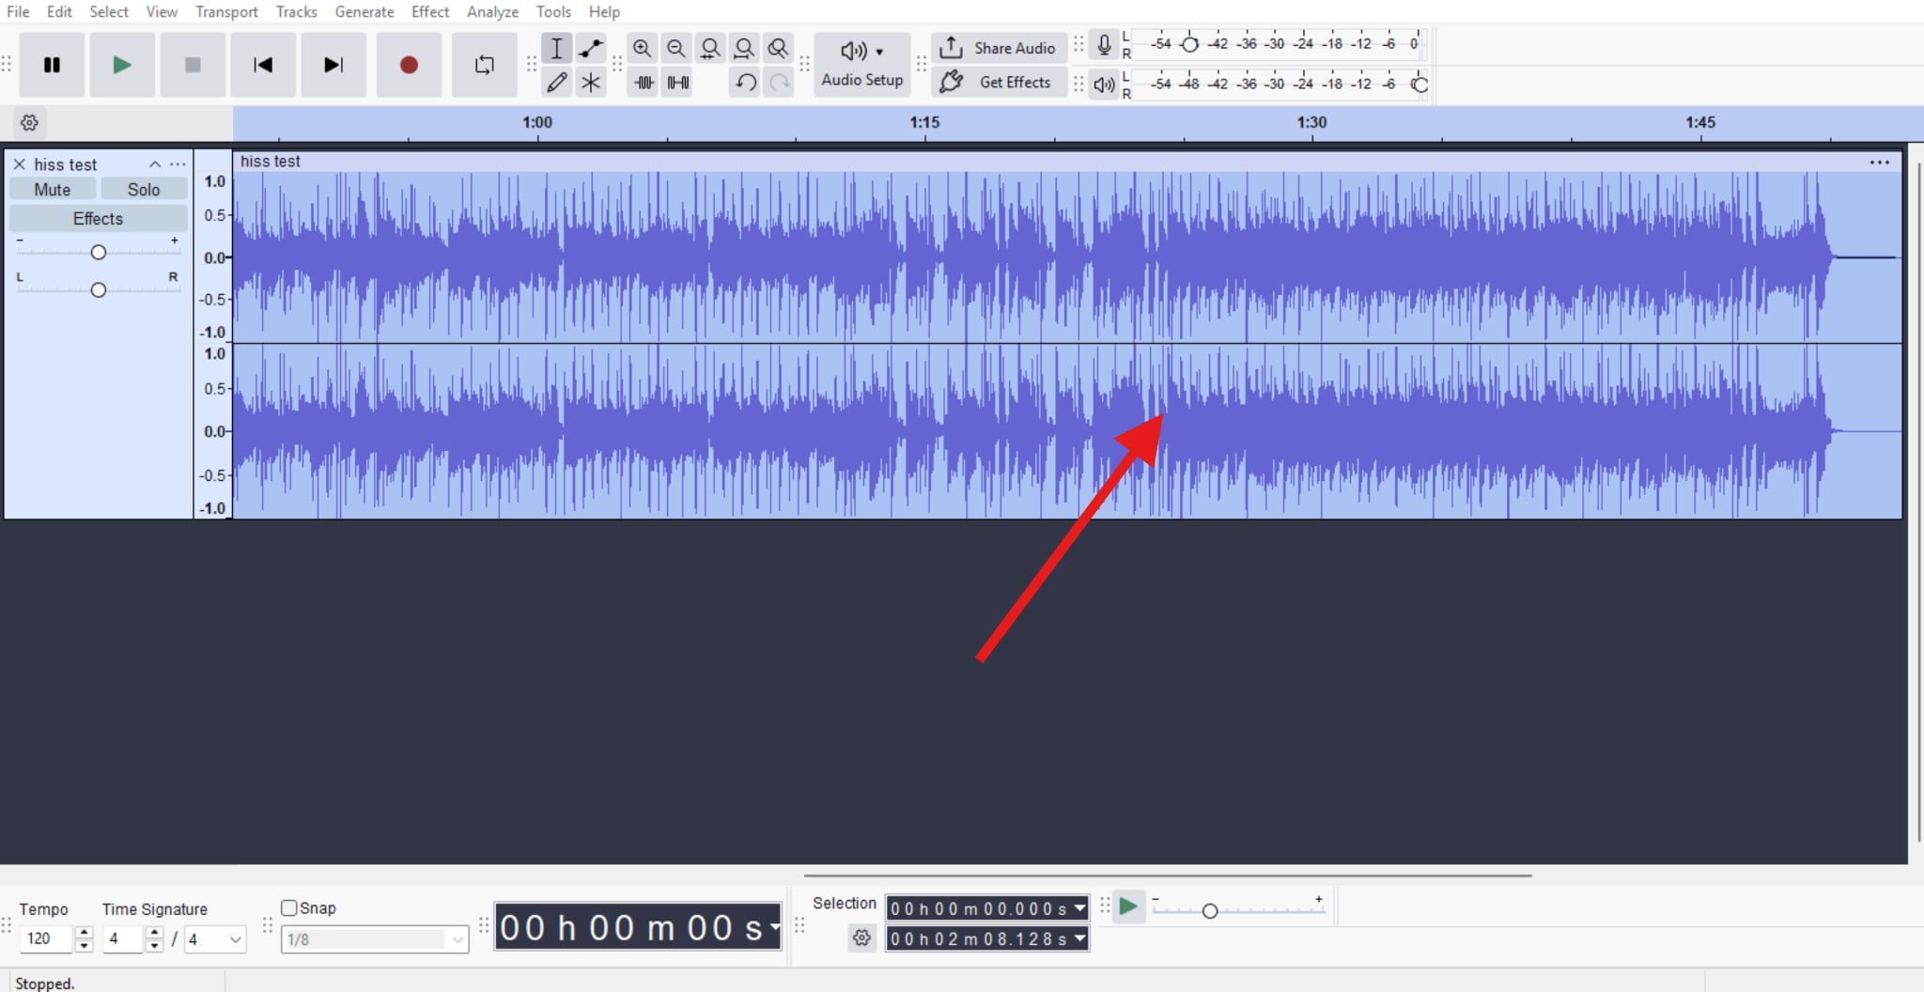Solo the hiss test track

coord(143,188)
